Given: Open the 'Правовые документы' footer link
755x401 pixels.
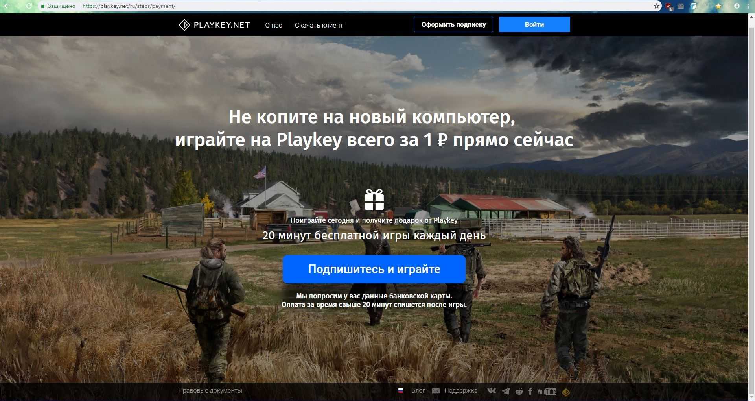Looking at the screenshot, I should [x=210, y=391].
